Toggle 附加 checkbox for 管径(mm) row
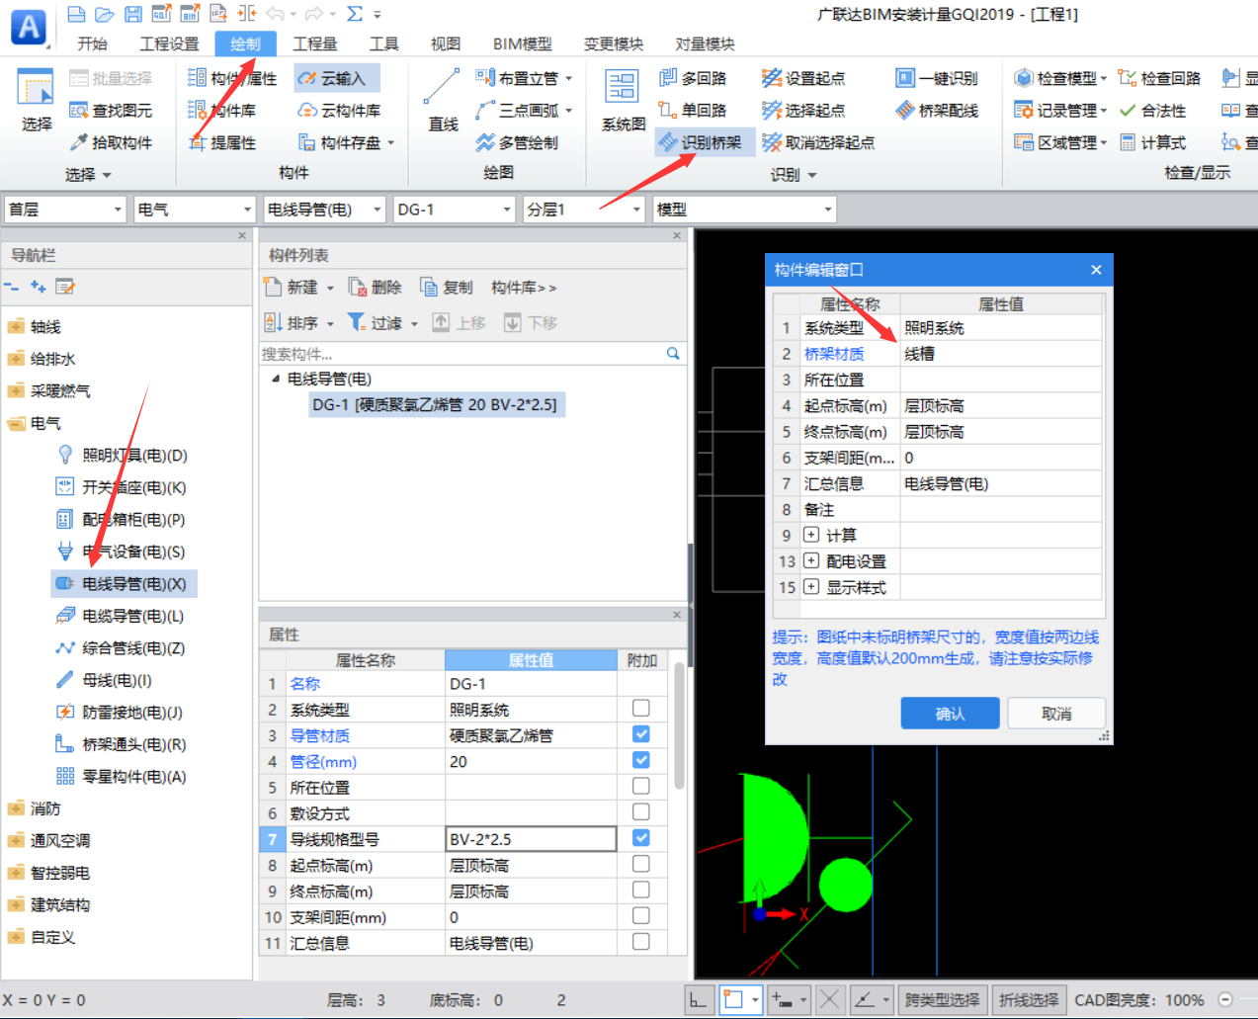The width and height of the screenshot is (1258, 1019). point(641,760)
